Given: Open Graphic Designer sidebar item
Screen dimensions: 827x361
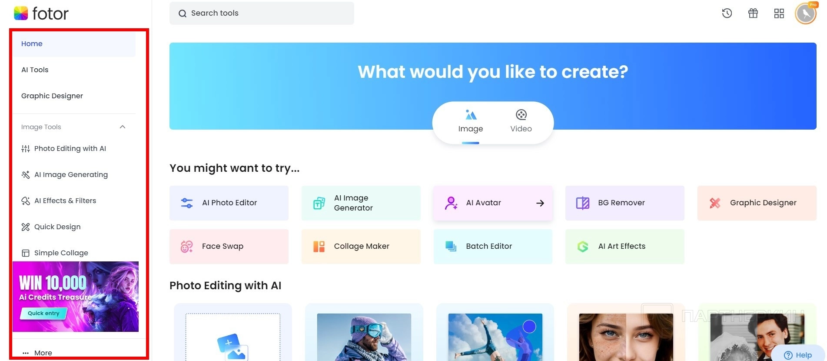Looking at the screenshot, I should click(52, 96).
